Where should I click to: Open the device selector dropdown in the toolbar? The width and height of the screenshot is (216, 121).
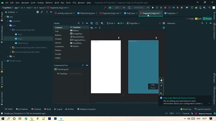click(138, 8)
